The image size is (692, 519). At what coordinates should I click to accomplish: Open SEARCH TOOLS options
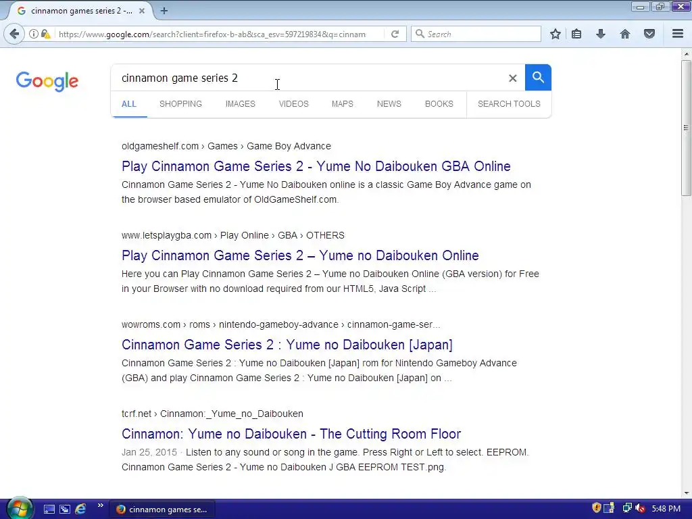click(509, 103)
